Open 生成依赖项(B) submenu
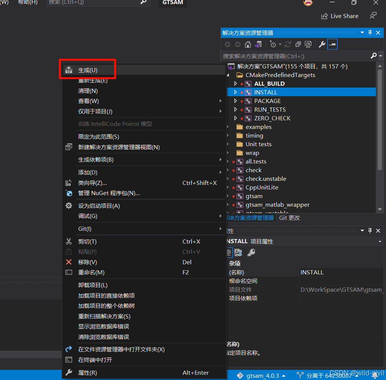This screenshot has width=386, height=380. pos(144,160)
